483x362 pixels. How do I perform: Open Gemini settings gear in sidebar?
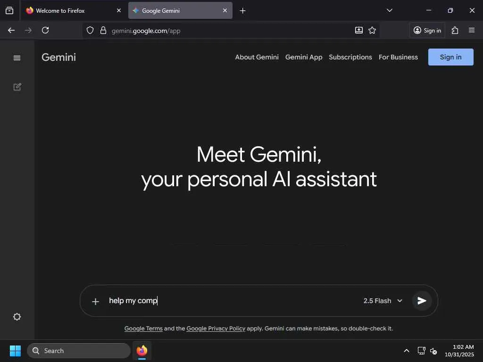point(17,317)
